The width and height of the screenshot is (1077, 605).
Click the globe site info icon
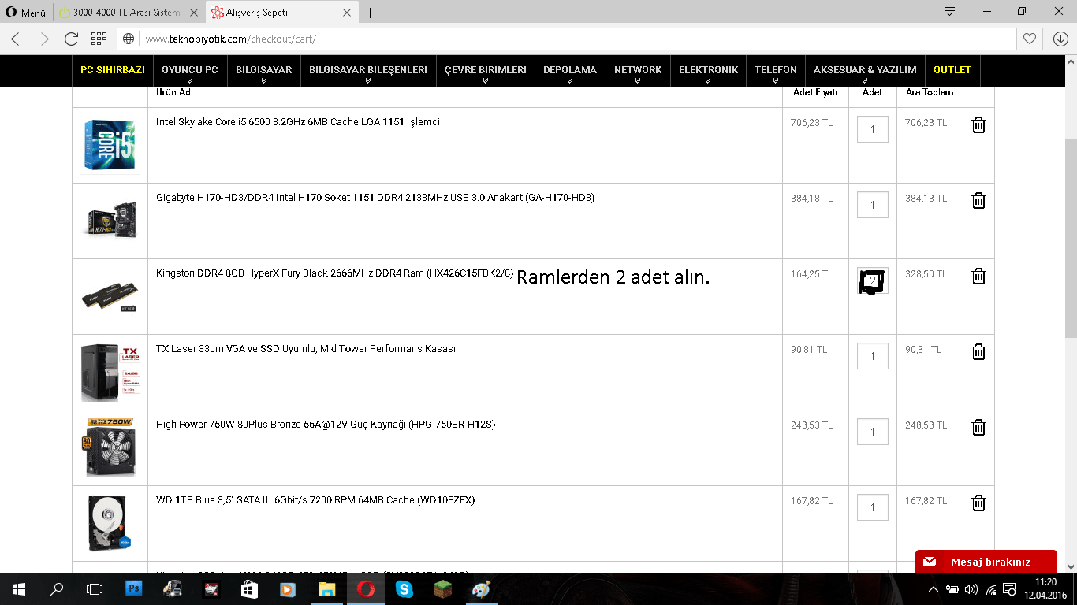(x=129, y=39)
